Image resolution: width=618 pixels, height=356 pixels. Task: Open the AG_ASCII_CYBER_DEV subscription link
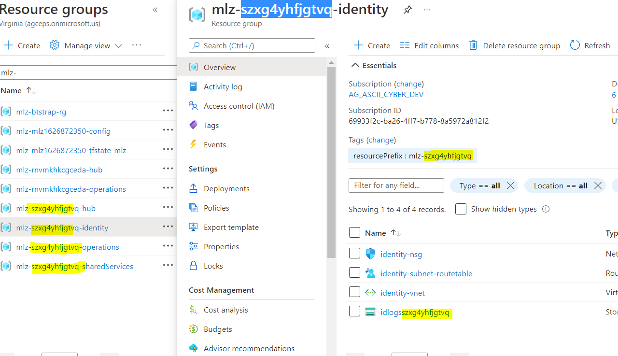(x=386, y=94)
